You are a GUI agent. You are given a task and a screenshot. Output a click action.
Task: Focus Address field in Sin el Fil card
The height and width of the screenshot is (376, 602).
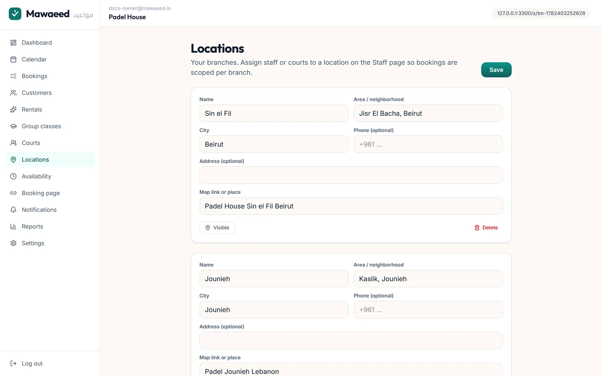point(351,175)
